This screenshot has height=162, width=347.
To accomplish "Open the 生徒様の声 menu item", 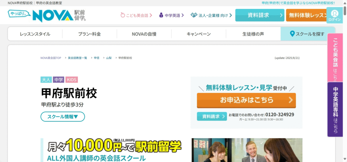I will [253, 34].
